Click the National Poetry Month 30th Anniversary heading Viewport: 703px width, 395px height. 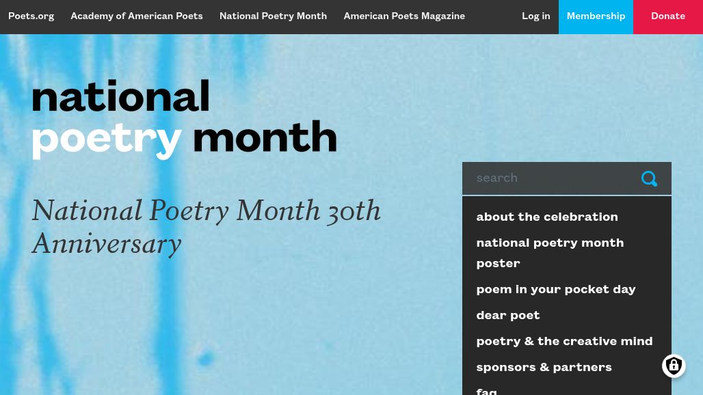(206, 227)
